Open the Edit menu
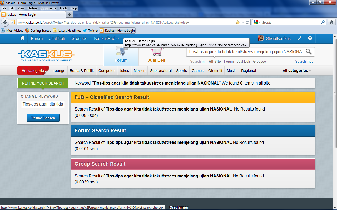This screenshot has width=337, height=210. point(12,8)
